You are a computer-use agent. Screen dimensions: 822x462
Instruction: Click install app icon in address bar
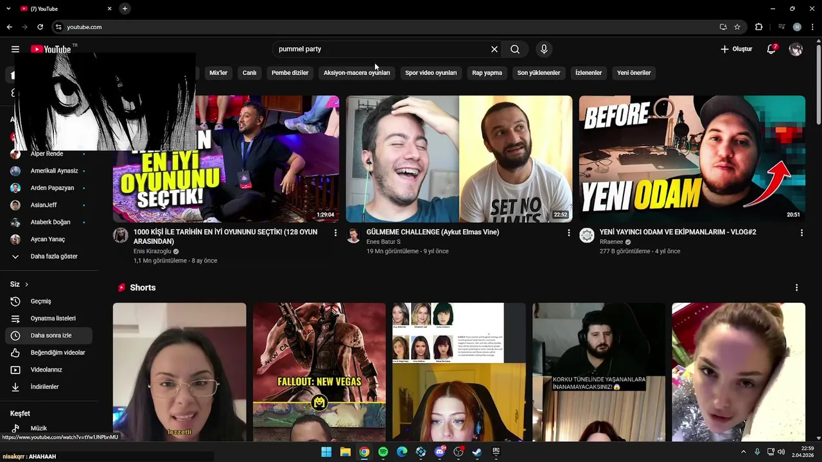723,27
